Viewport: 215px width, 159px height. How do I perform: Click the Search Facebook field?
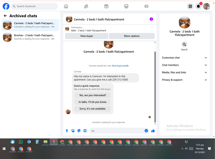click(34, 6)
